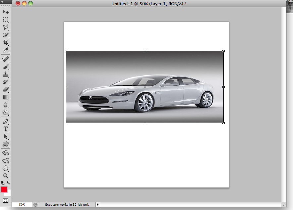This screenshot has height=210, width=293.
Task: Minimize the Untitled-1 window with yellow button
Action: coord(24,3)
